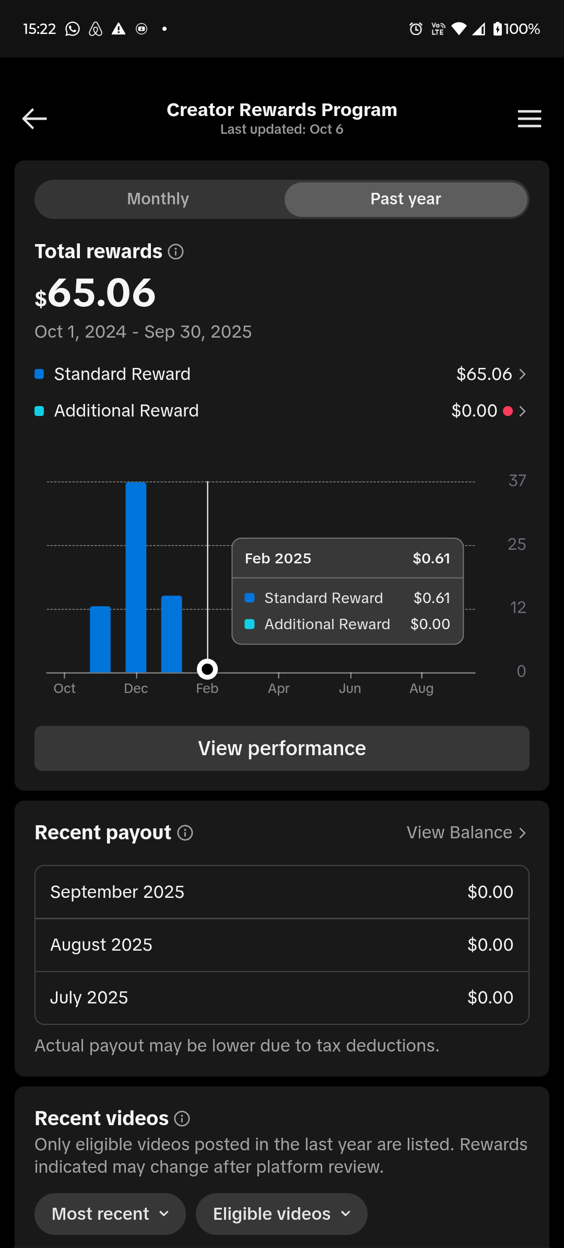
Task: Switch to the Monthly view
Action: (x=158, y=199)
